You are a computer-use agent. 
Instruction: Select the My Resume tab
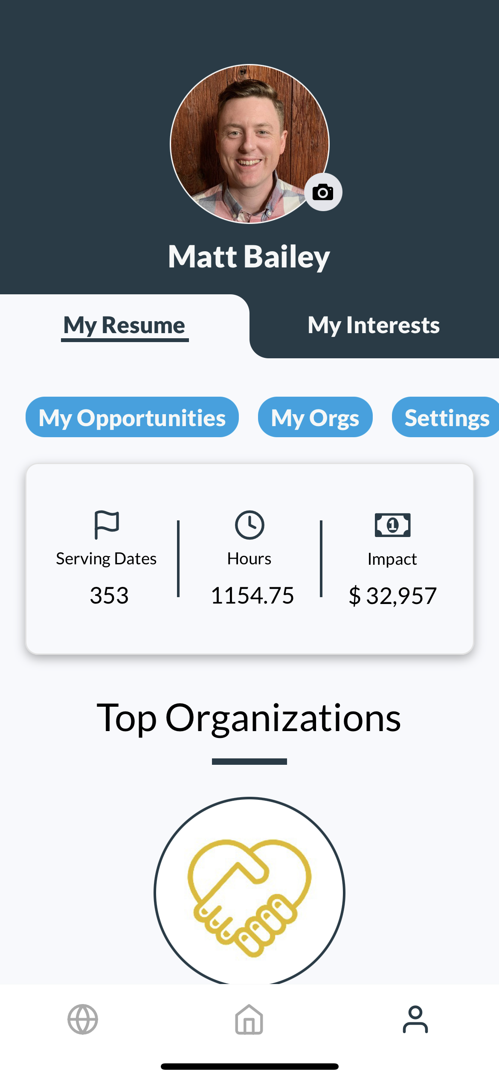pyautogui.click(x=125, y=326)
